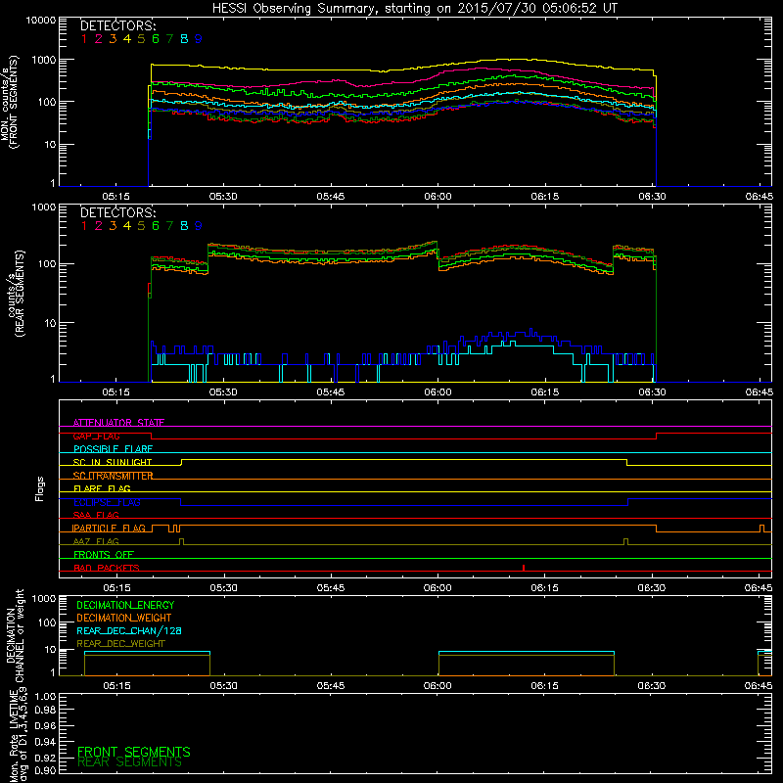Click the GAP_FLAG label

[96, 436]
